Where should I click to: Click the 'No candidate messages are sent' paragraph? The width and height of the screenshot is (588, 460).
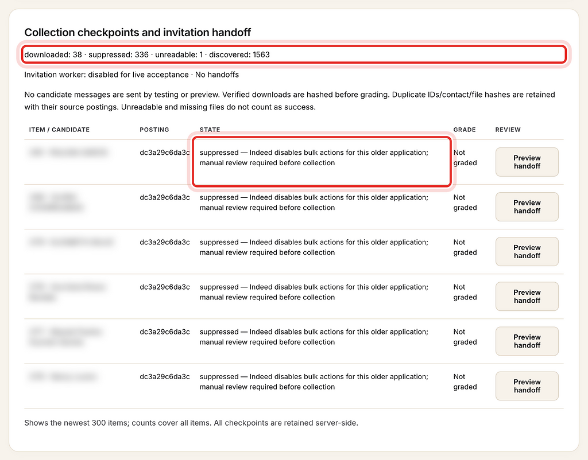pos(289,101)
